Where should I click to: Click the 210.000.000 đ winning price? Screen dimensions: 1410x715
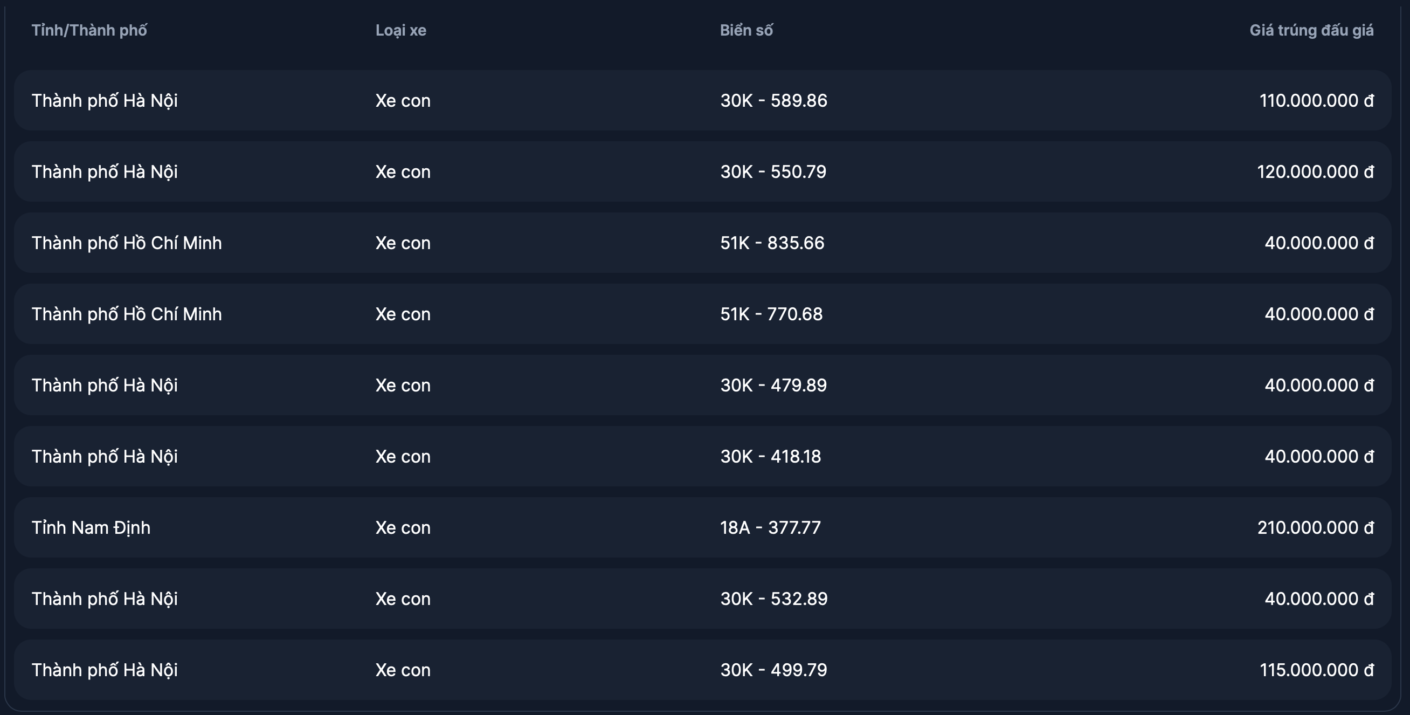pos(1315,528)
